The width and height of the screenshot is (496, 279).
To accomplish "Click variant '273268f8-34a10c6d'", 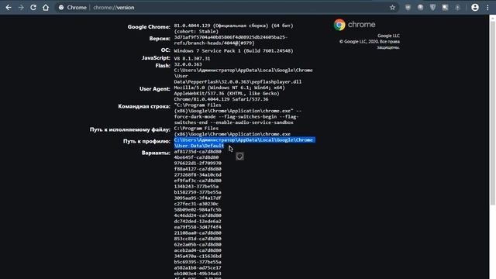I will 198,174.
